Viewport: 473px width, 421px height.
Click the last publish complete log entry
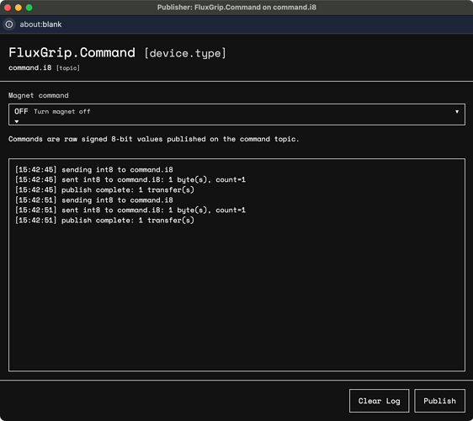104,221
